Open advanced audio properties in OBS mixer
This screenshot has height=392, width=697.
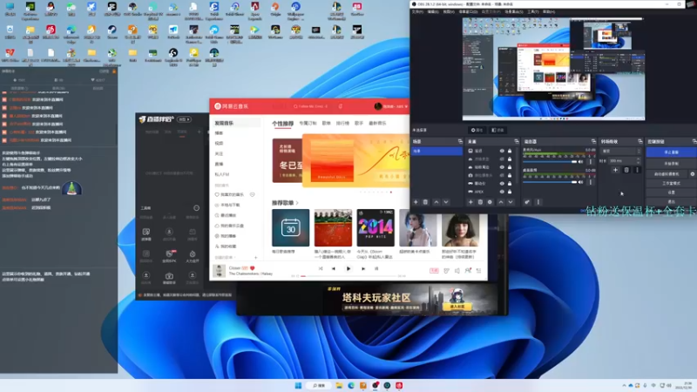coord(527,202)
